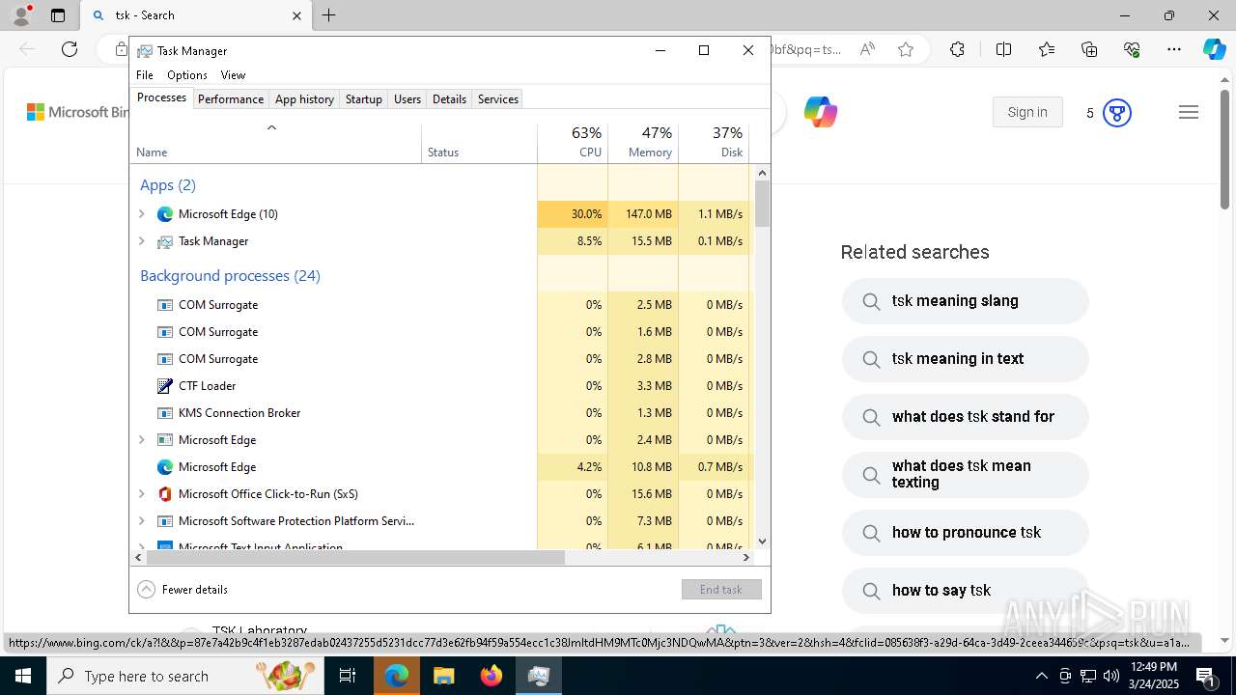1236x695 pixels.
Task: Click Sign in on Bing
Action: pyautogui.click(x=1027, y=112)
